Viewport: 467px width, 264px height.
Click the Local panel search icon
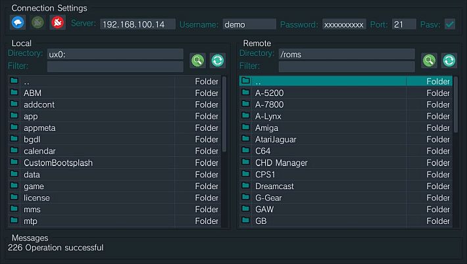point(197,60)
